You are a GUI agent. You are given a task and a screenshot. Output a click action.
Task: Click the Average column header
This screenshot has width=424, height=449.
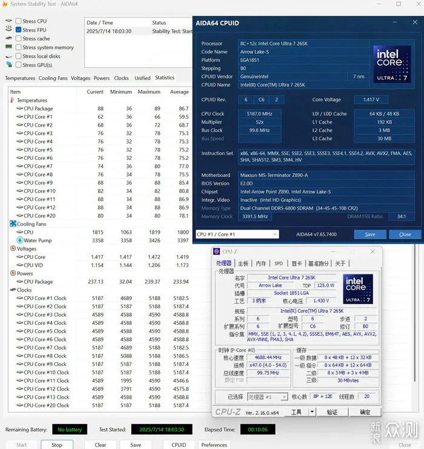(179, 91)
